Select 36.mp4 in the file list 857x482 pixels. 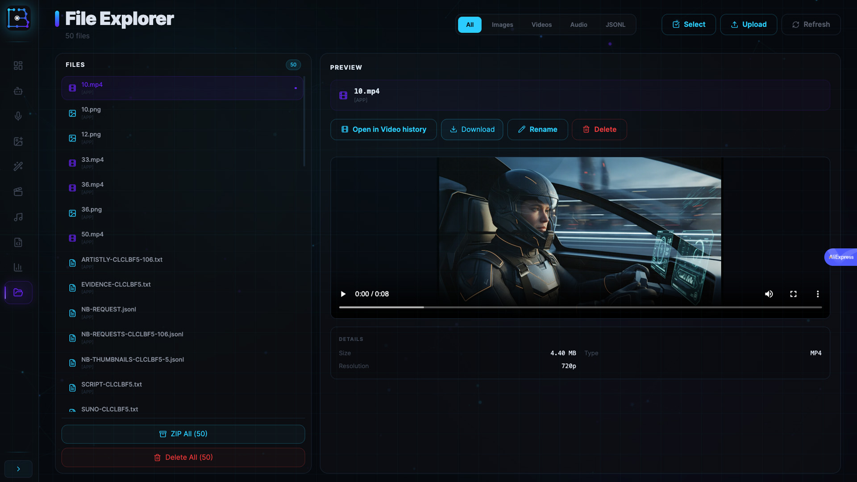(182, 188)
